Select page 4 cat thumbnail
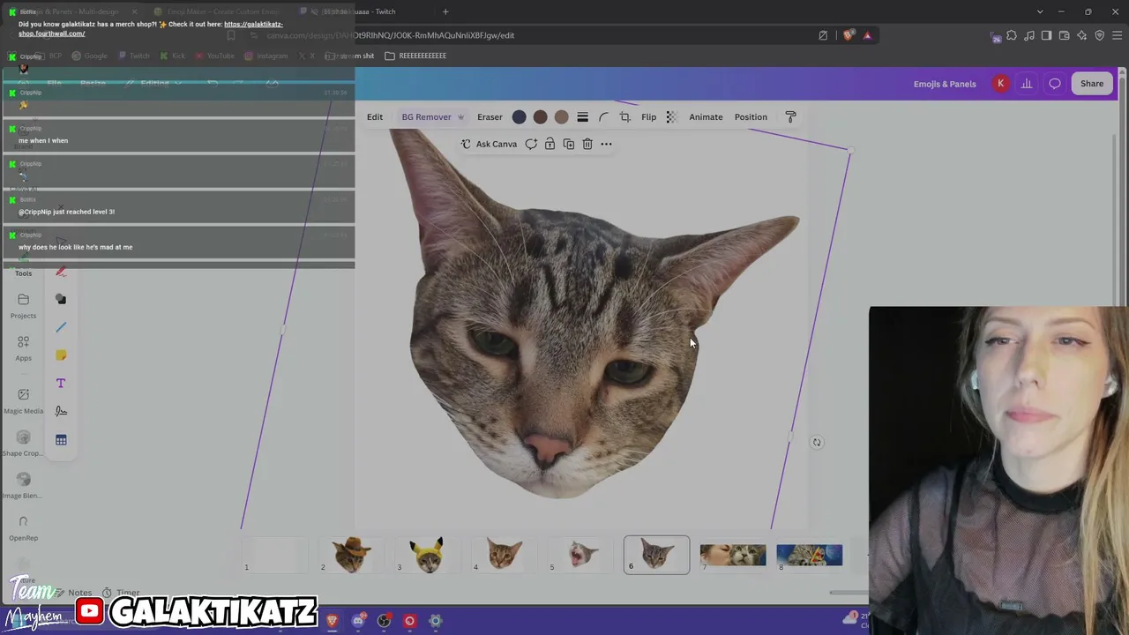 coord(505,555)
